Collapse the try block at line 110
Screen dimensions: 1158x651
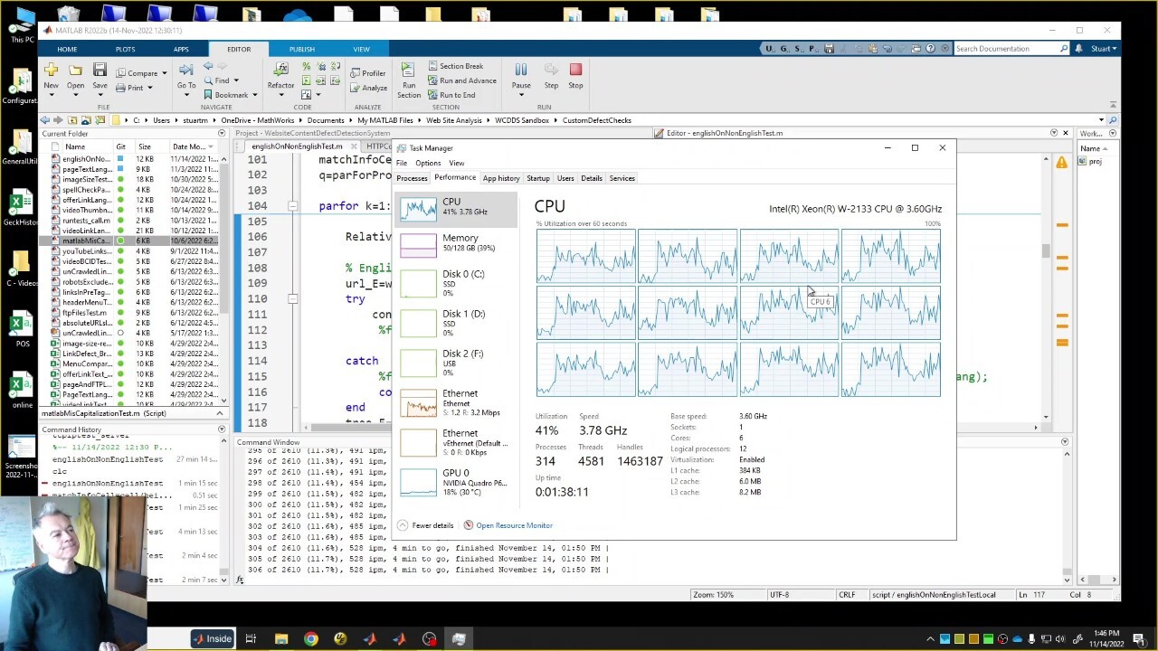(292, 298)
